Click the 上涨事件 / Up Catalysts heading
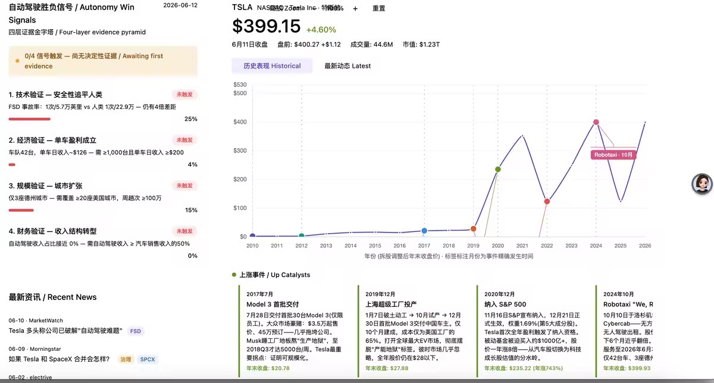Screen dimensions: 714x383 pyautogui.click(x=274, y=275)
